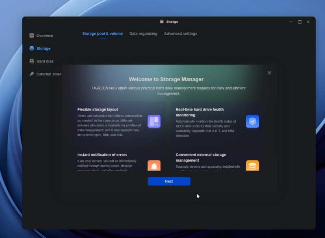
Task: Select External storage in the sidebar
Action: 49,74
